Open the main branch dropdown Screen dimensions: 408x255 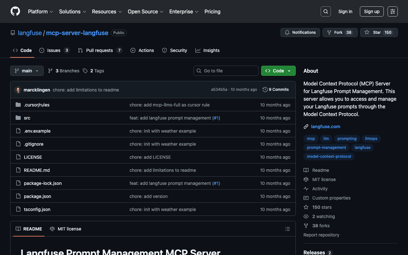click(27, 71)
